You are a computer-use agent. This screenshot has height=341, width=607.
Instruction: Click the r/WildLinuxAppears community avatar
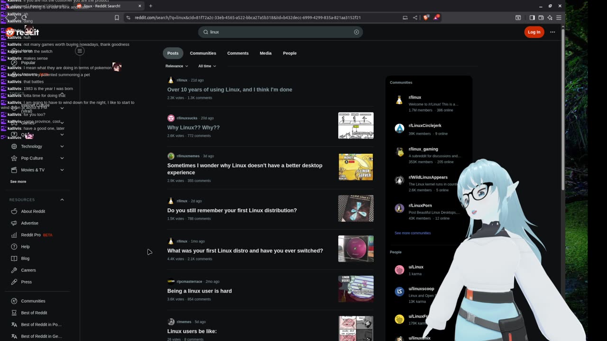point(399,180)
